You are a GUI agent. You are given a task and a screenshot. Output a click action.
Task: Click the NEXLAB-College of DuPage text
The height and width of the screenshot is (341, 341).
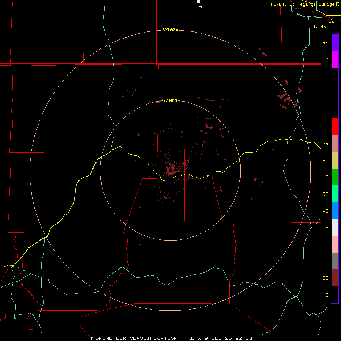tap(303, 4)
